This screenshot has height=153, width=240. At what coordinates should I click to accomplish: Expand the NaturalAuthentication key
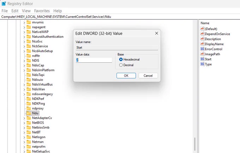[24, 37]
